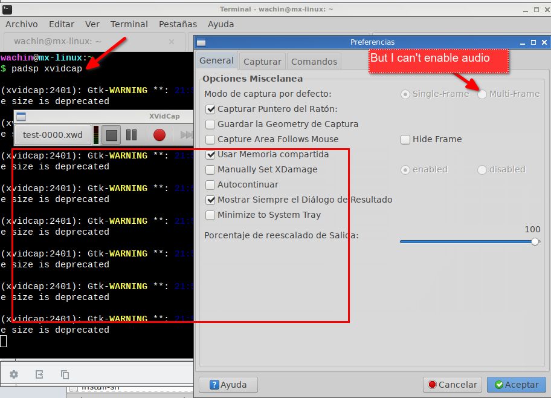Switch to the Capturar tab
551x398 pixels.
pyautogui.click(x=262, y=62)
